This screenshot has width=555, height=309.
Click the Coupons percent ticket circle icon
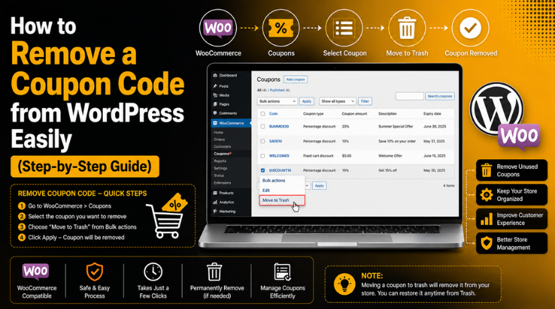point(281,28)
